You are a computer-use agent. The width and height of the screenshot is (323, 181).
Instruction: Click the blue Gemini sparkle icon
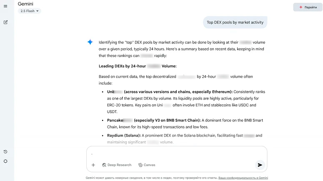[x=90, y=42]
